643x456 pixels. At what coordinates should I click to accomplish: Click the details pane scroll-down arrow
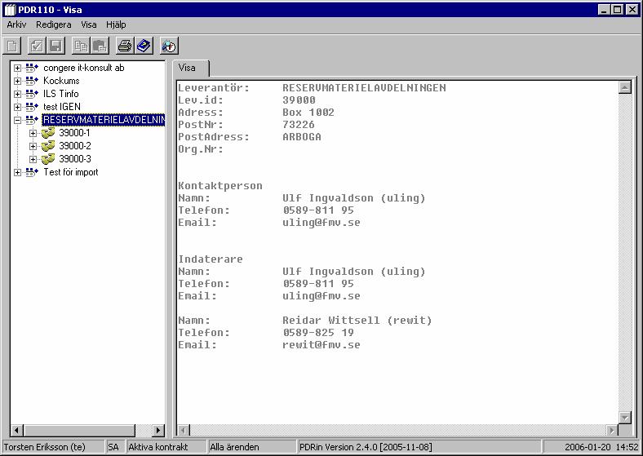[x=624, y=418]
